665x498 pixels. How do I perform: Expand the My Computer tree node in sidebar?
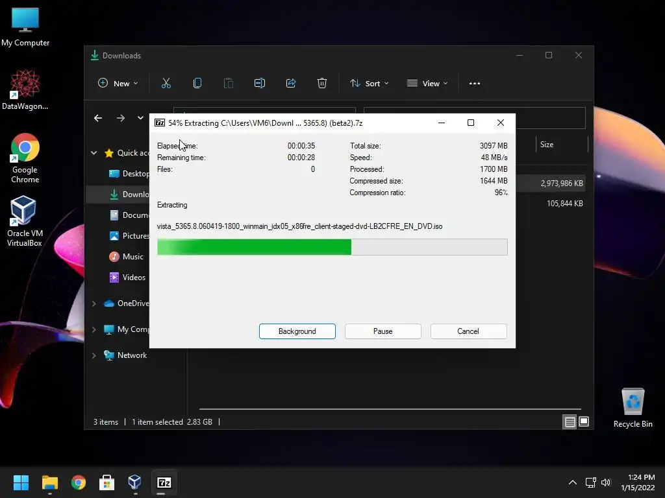(x=94, y=329)
